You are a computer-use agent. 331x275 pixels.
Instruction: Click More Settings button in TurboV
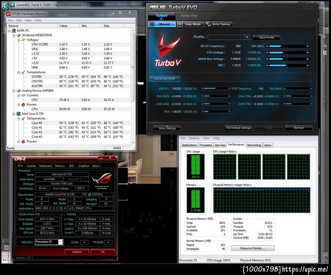167,128
